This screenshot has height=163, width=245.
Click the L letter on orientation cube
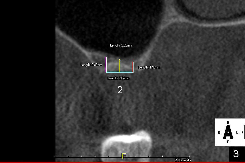tap(237, 132)
